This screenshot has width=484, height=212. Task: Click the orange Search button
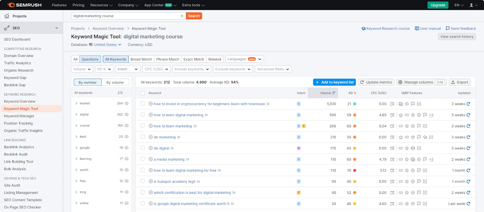(x=194, y=16)
